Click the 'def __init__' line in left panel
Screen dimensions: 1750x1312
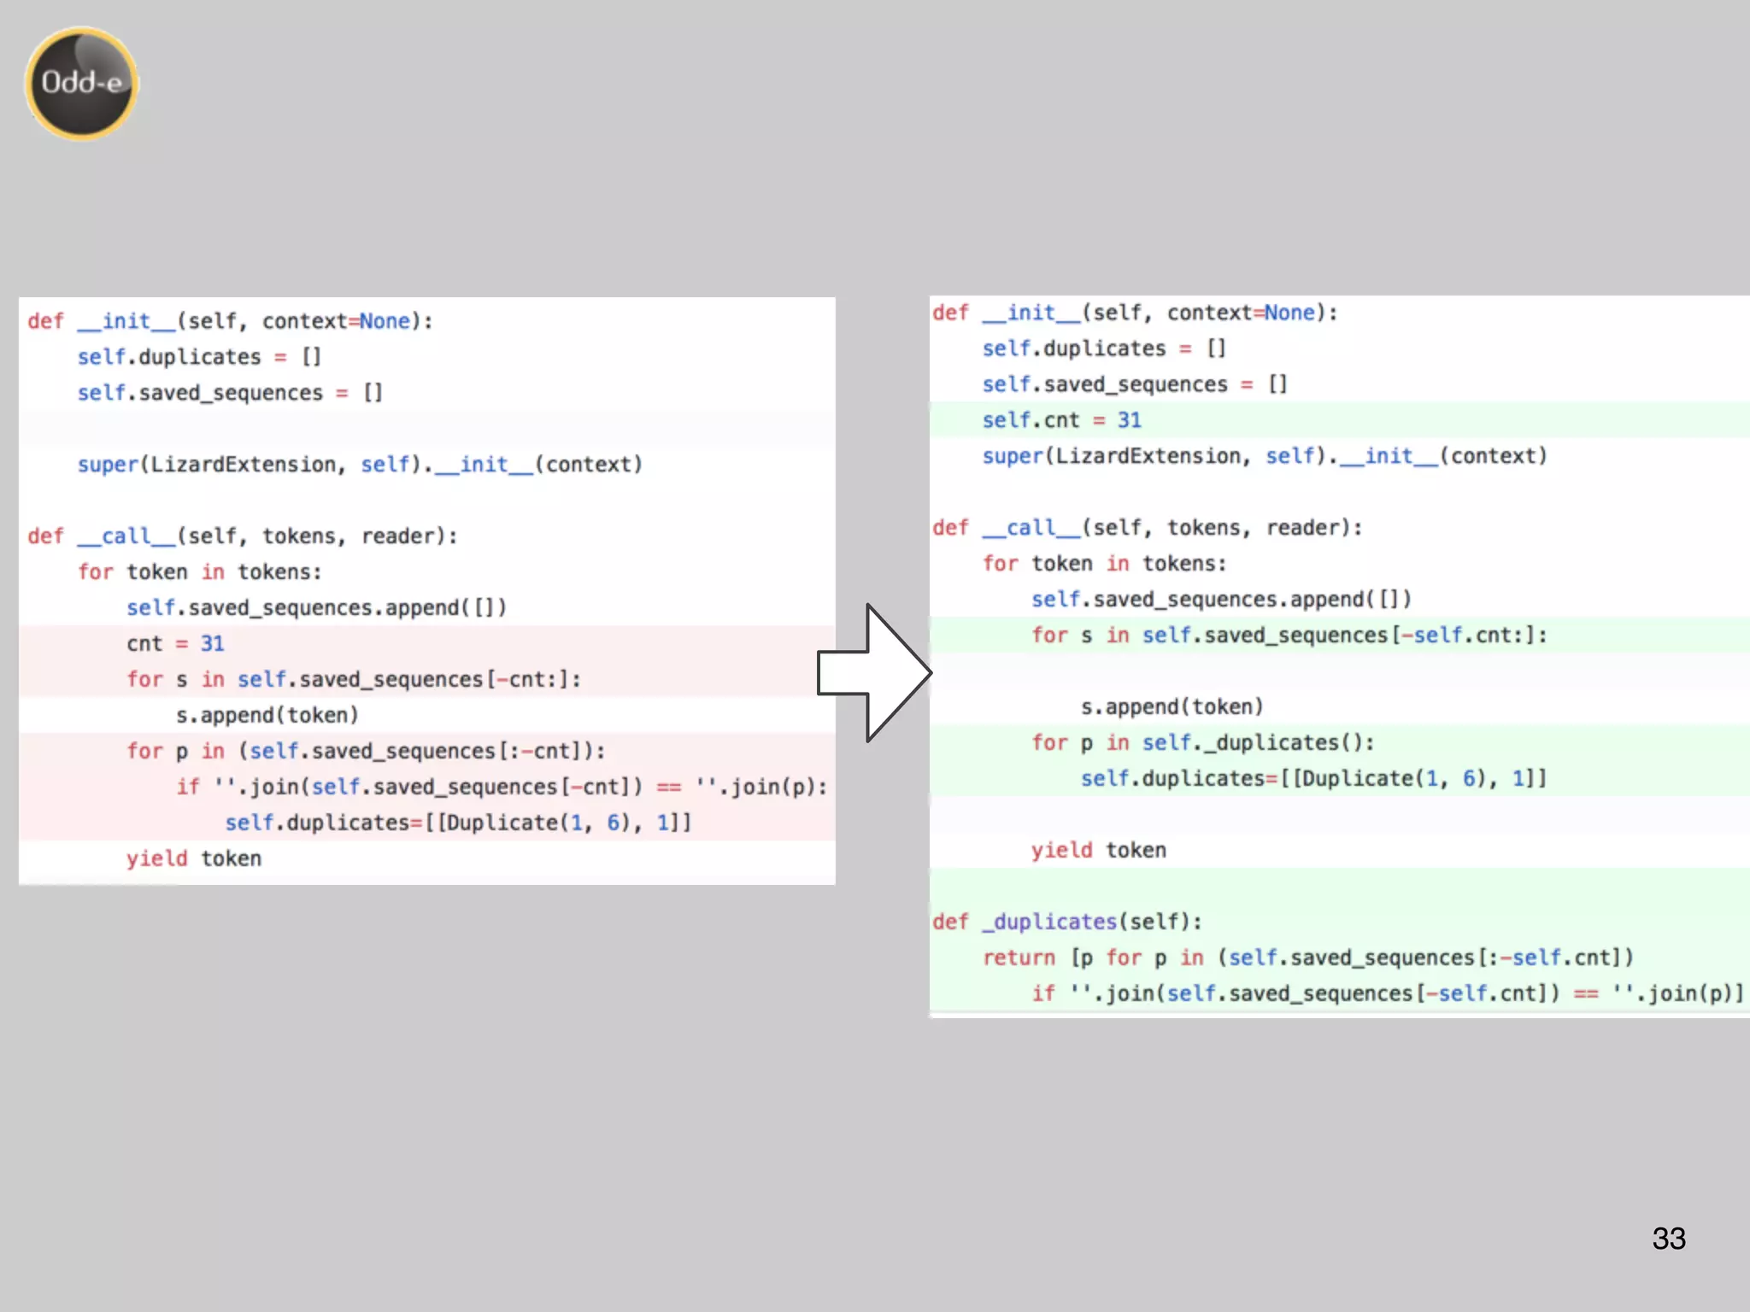(x=230, y=321)
